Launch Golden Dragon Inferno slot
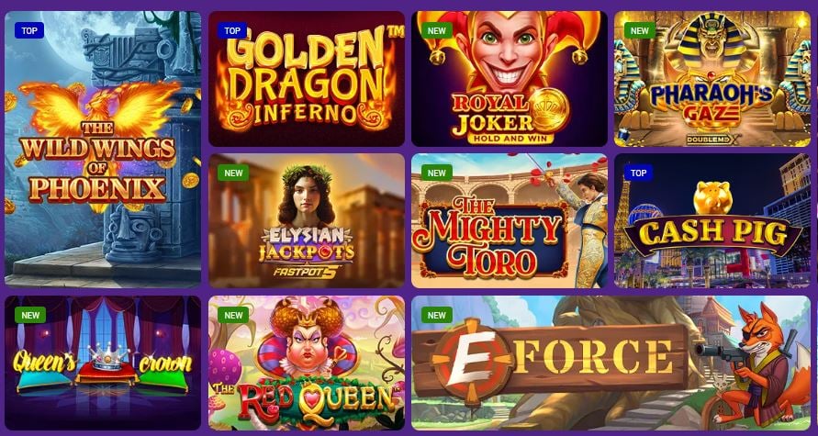 click(x=307, y=79)
